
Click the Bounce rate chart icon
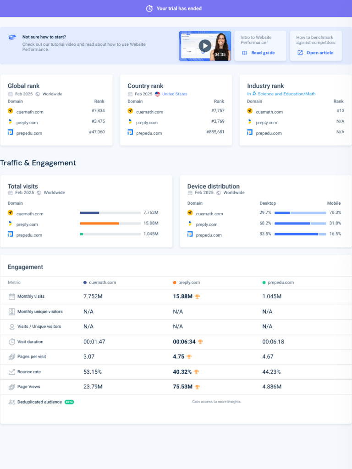click(x=12, y=372)
